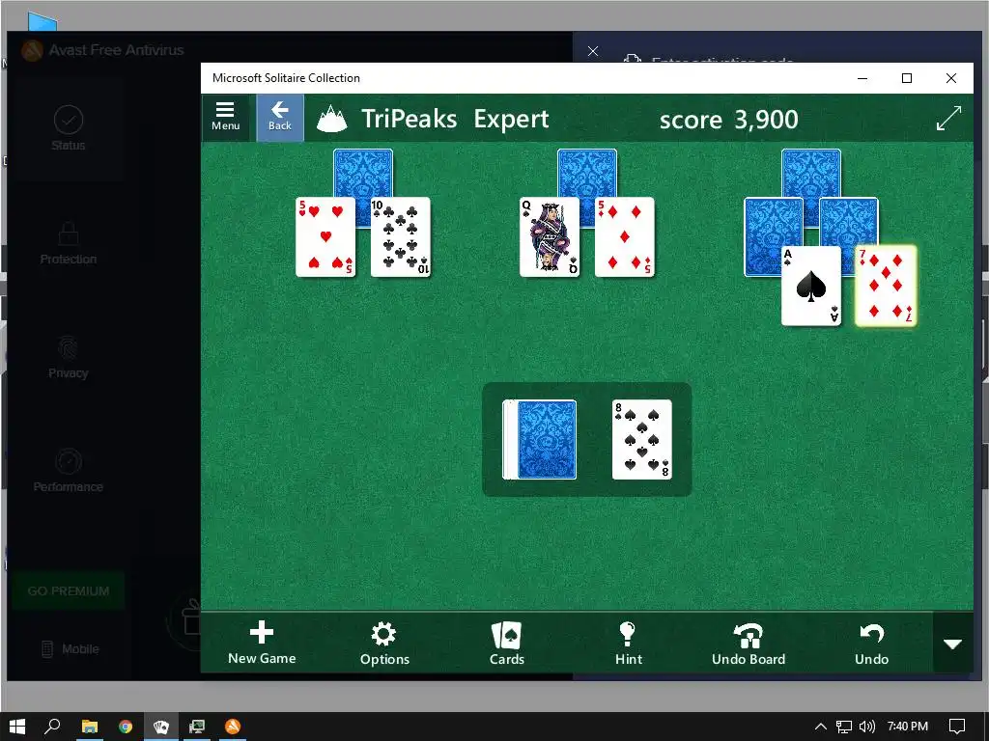Collapse the bottom toolbar with the down arrow
Viewport: 989px width, 741px height.
point(952,644)
